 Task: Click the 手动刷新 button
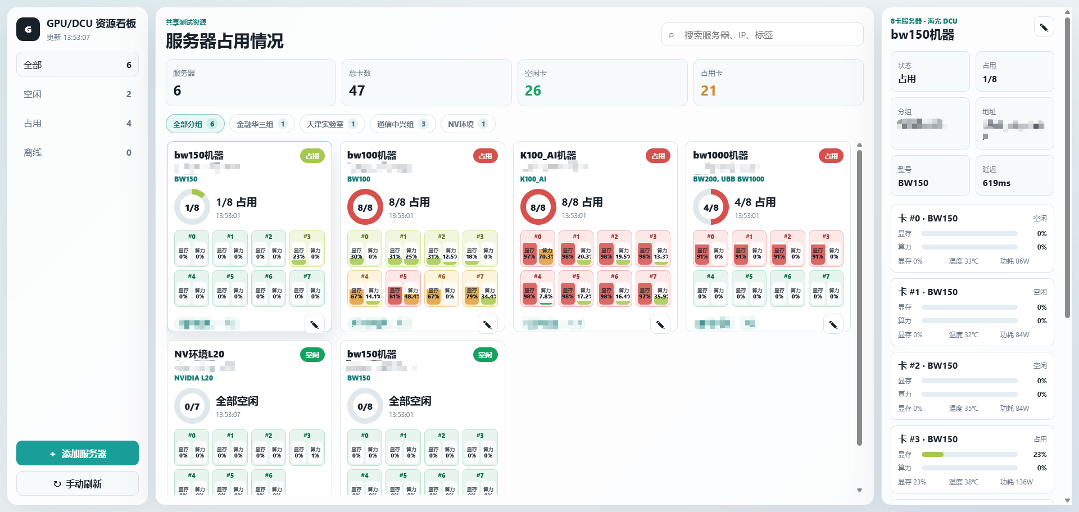(78, 483)
